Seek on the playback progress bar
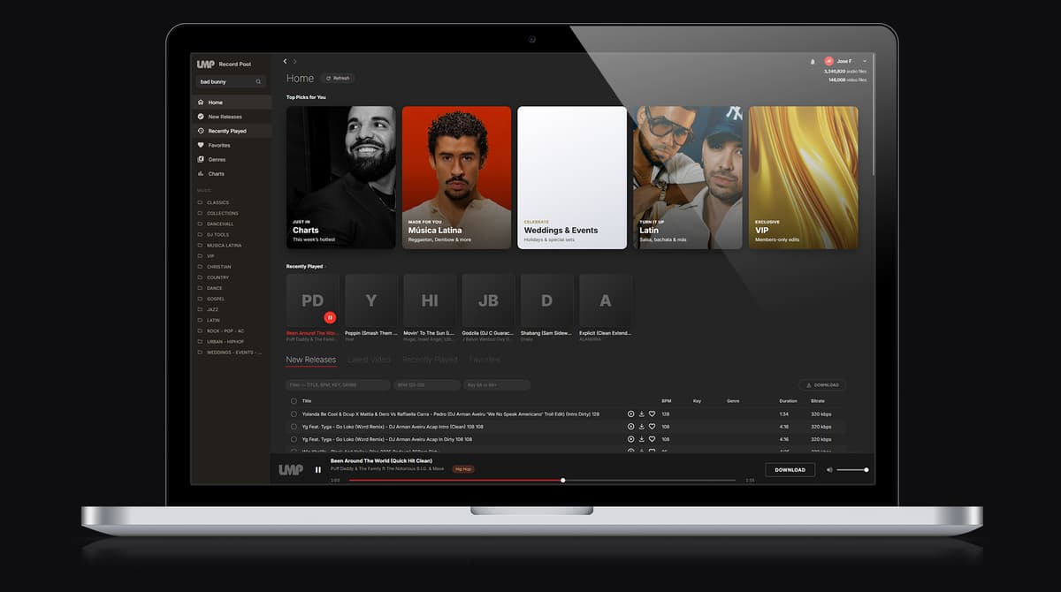 542,480
